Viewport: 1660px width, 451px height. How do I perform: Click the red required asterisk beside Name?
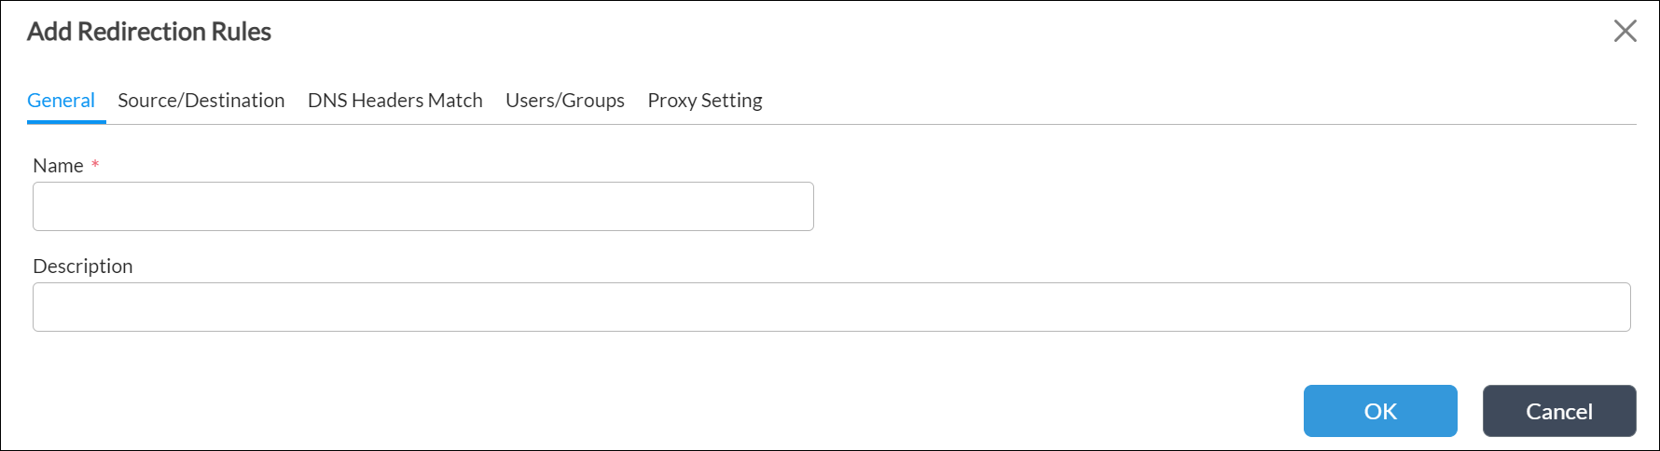tap(95, 165)
